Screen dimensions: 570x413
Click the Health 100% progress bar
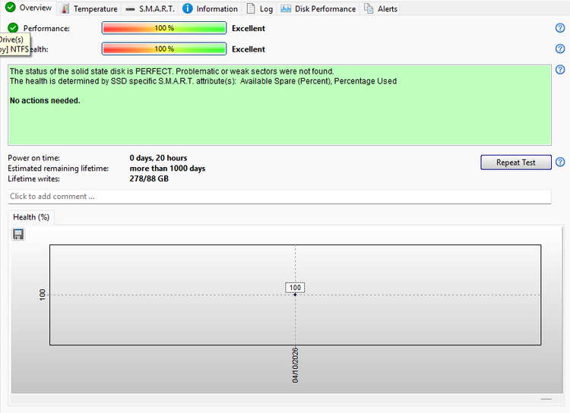click(164, 49)
